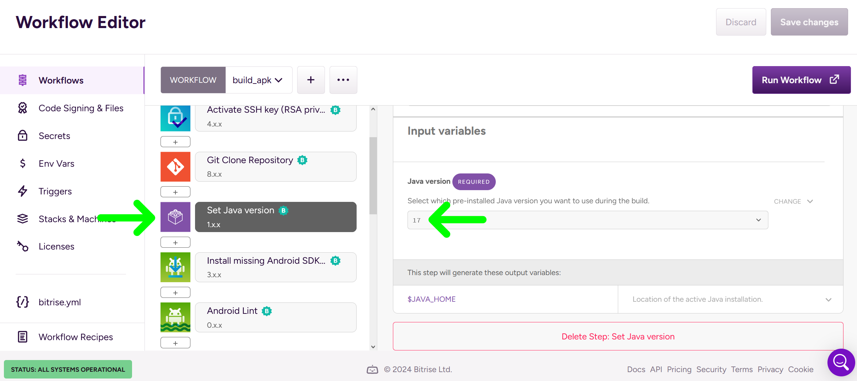The width and height of the screenshot is (857, 381).
Task: Go to the Secrets section
Action: pyautogui.click(x=54, y=136)
